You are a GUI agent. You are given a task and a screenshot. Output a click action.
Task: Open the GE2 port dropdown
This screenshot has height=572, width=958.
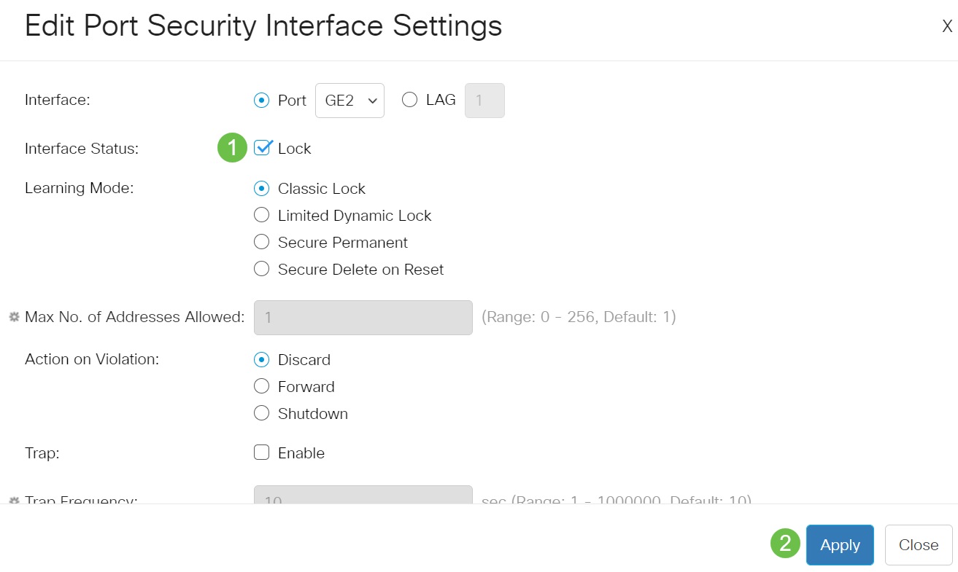349,101
